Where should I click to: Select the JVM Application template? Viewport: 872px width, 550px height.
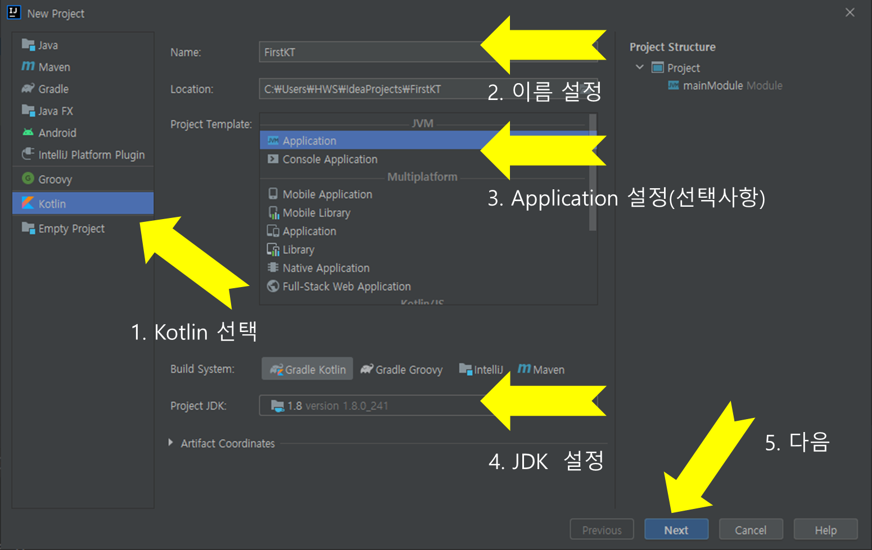click(424, 140)
